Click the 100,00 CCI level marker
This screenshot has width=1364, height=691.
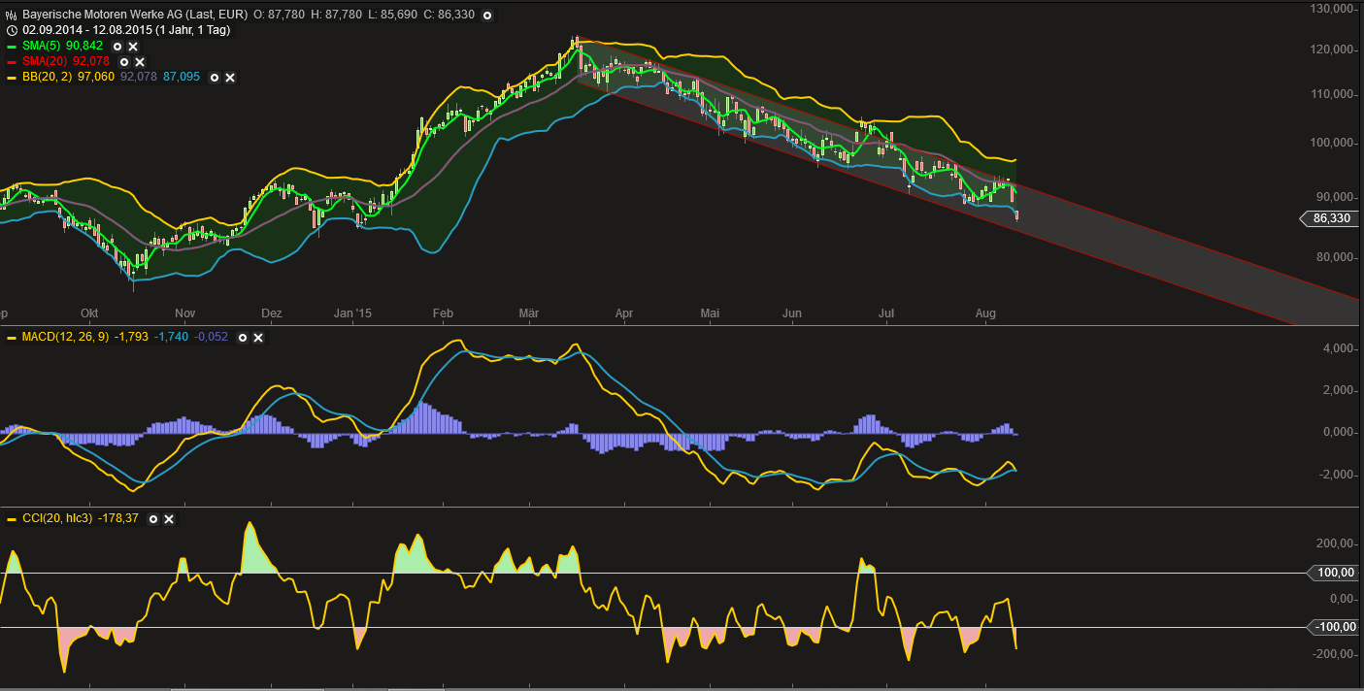[x=1334, y=573]
